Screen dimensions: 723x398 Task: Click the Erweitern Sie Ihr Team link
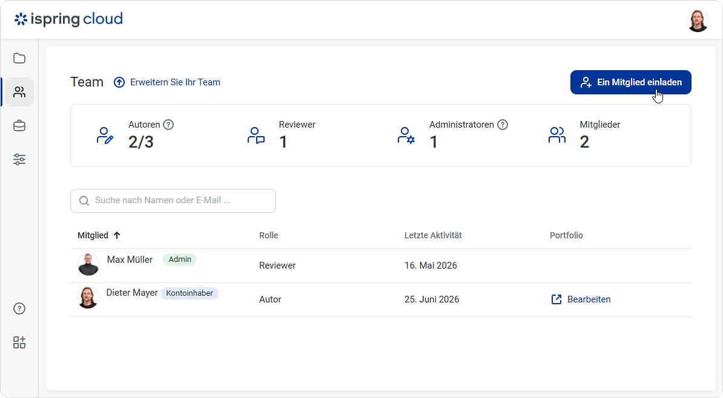tap(175, 82)
